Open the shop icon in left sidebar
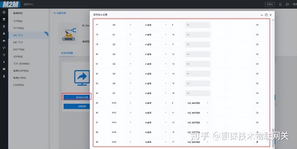The image size is (297, 149). (4, 19)
